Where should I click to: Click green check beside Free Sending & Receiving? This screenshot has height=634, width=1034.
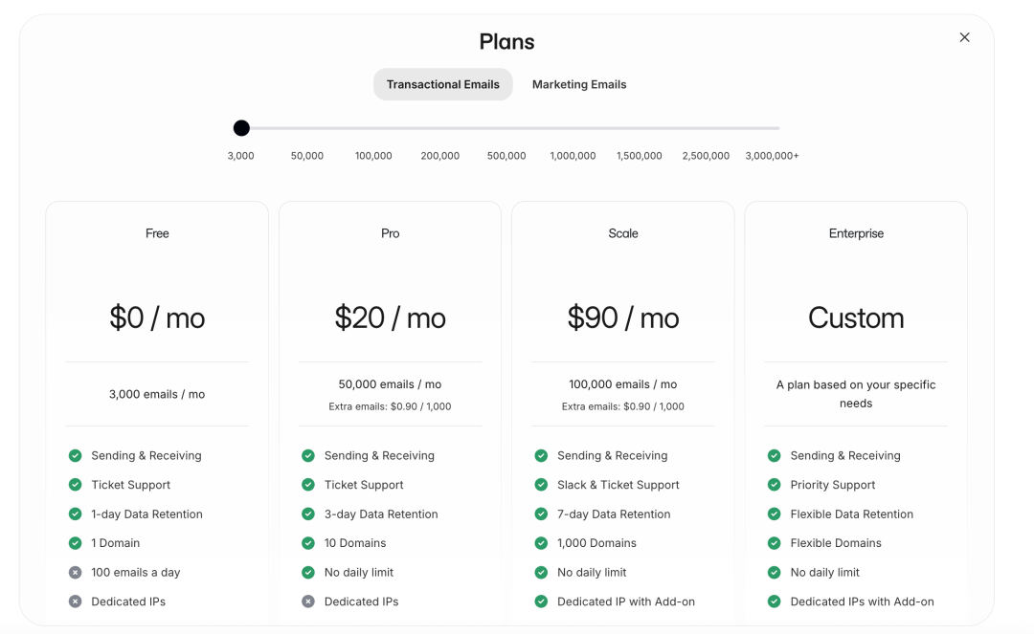click(75, 455)
